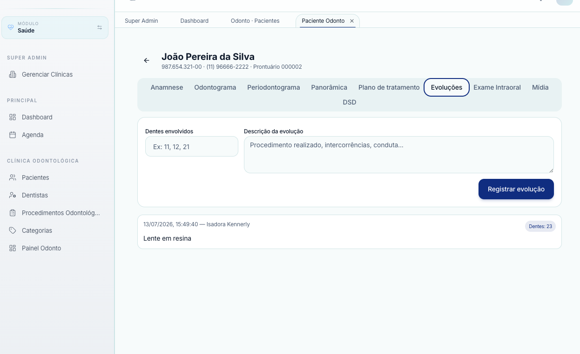Click the Registrar evolução button
This screenshot has height=354, width=580.
click(516, 189)
